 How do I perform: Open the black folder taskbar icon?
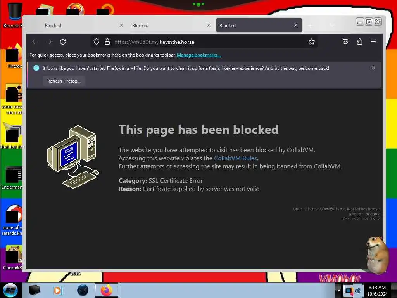(34, 290)
